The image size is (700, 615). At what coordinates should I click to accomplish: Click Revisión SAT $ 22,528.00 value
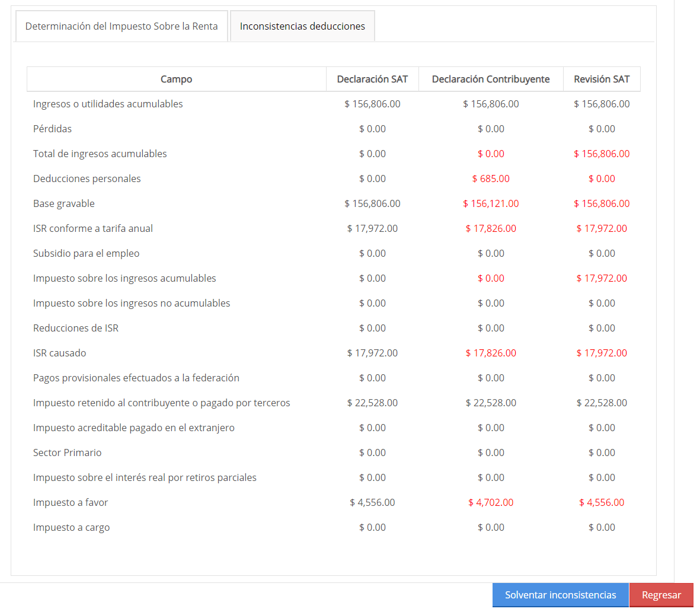(602, 403)
